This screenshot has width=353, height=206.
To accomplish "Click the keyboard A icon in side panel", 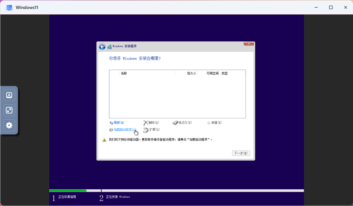I will [9, 95].
